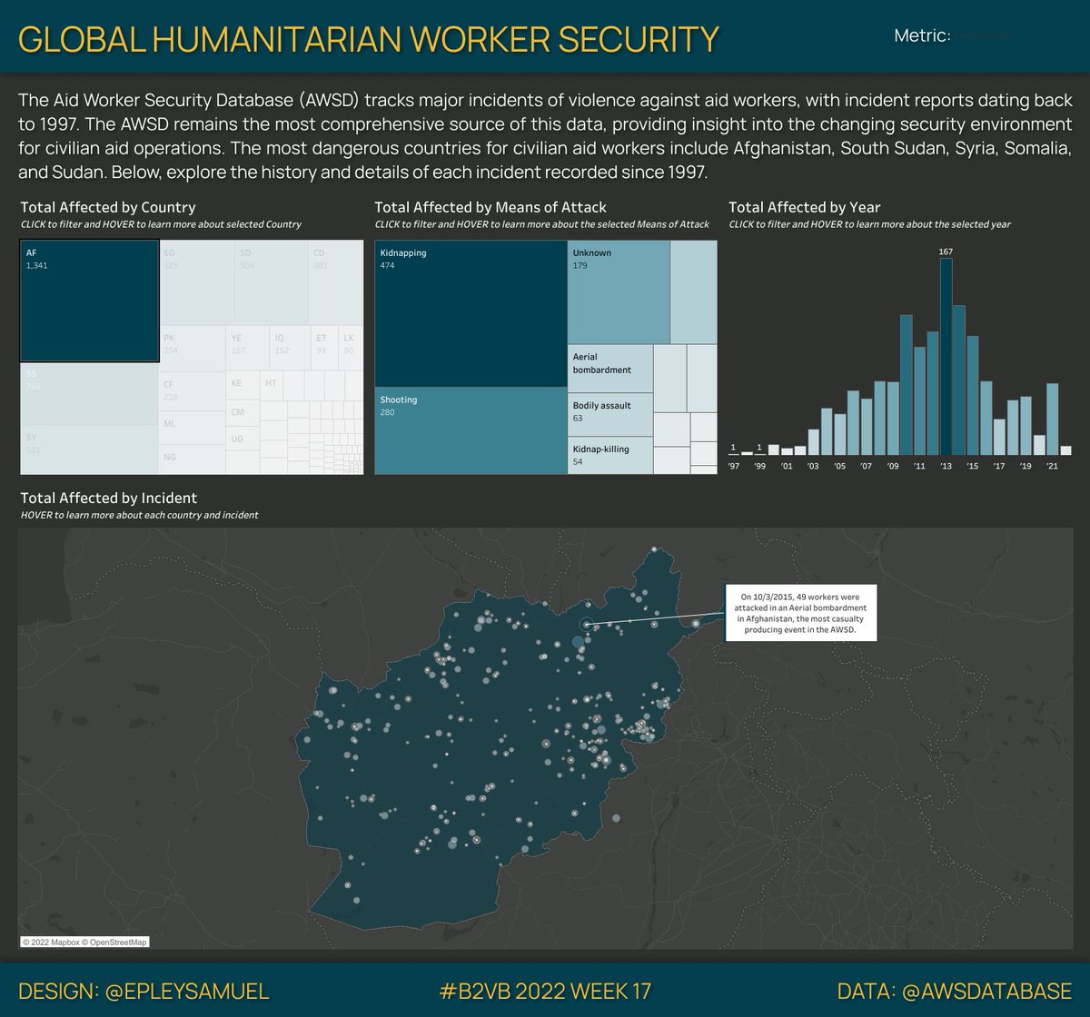Select the circled 10/3/2015 incident marker
The height and width of the screenshot is (1017, 1090).
point(586,624)
